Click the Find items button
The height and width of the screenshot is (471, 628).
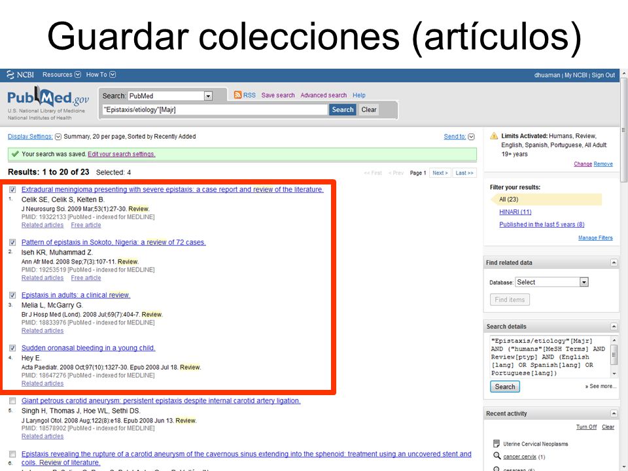[510, 300]
